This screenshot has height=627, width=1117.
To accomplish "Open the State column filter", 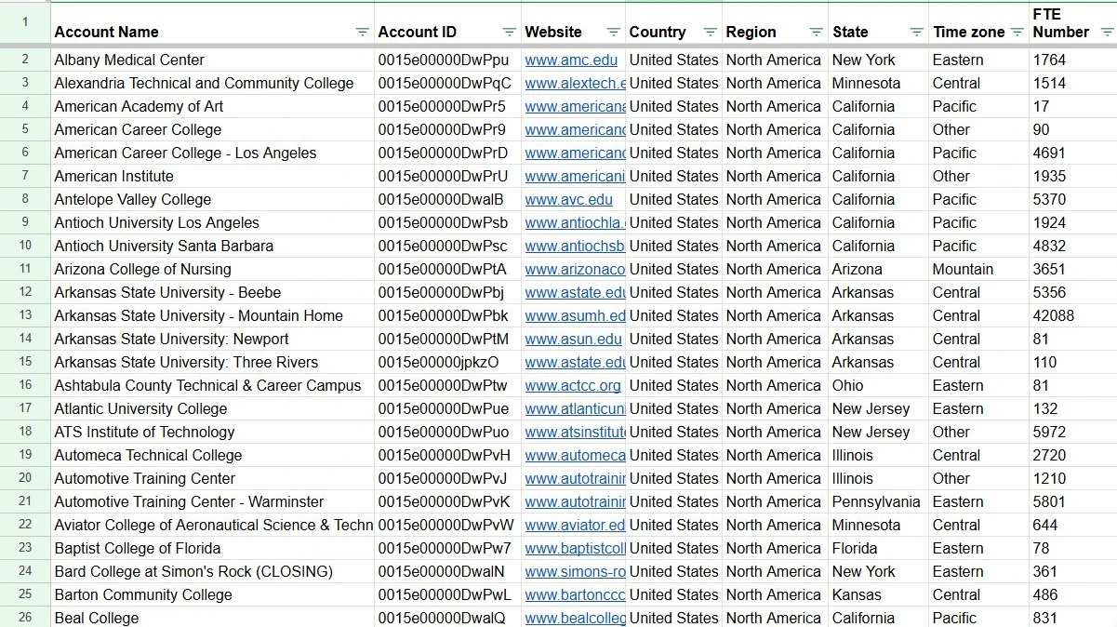I will tap(916, 32).
